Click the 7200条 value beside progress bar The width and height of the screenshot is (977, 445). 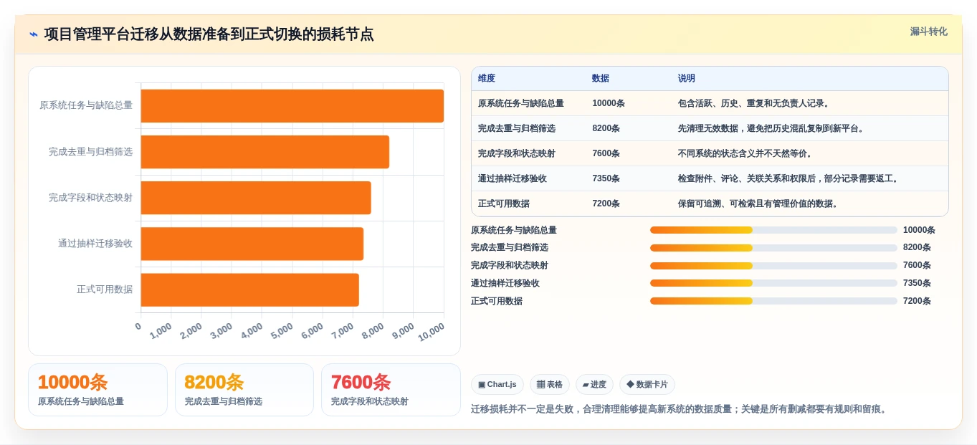tap(917, 301)
